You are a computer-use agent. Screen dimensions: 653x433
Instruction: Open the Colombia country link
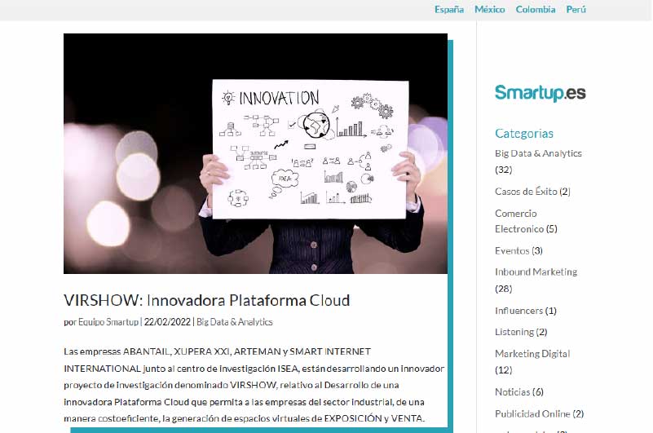(535, 9)
